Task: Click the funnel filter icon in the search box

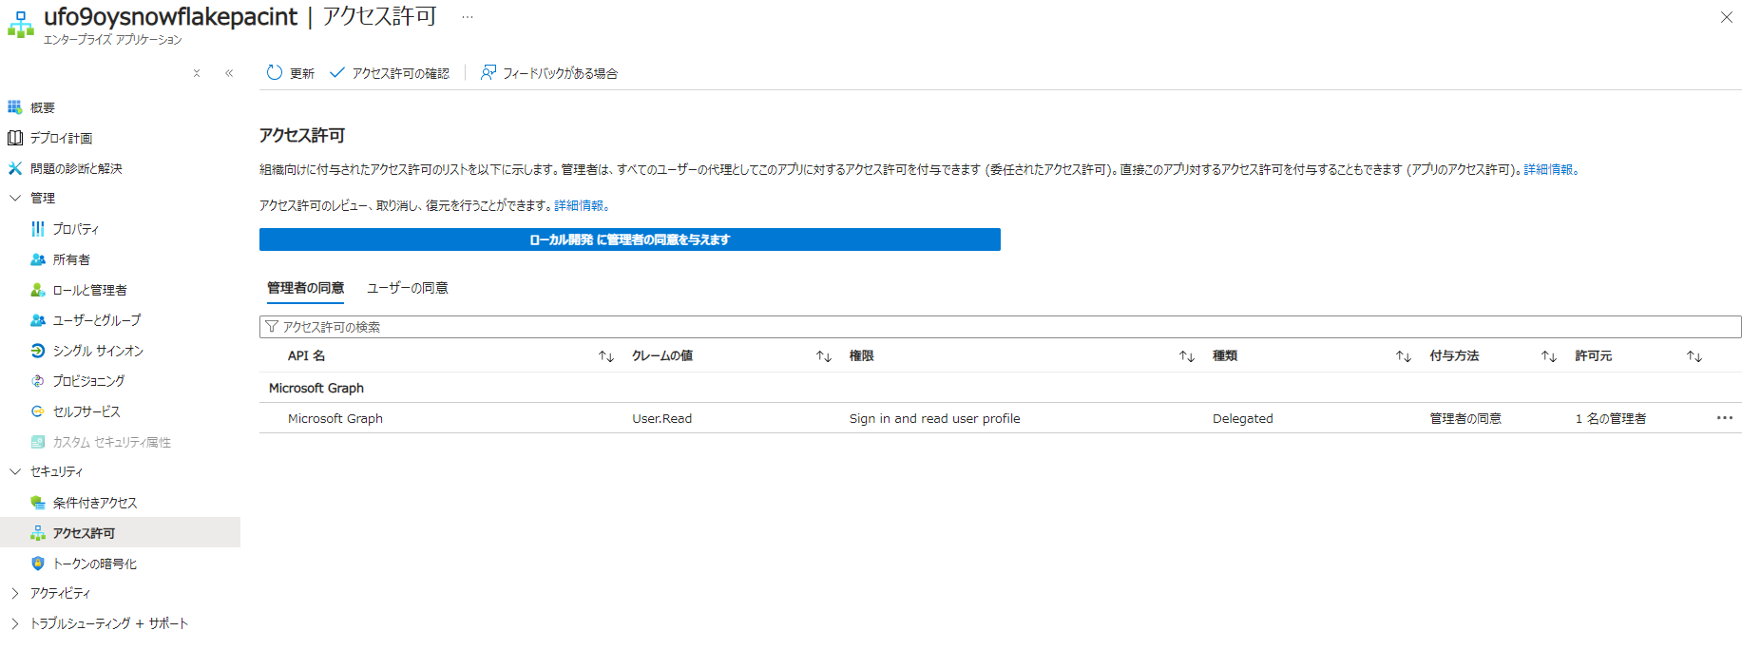Action: [272, 327]
